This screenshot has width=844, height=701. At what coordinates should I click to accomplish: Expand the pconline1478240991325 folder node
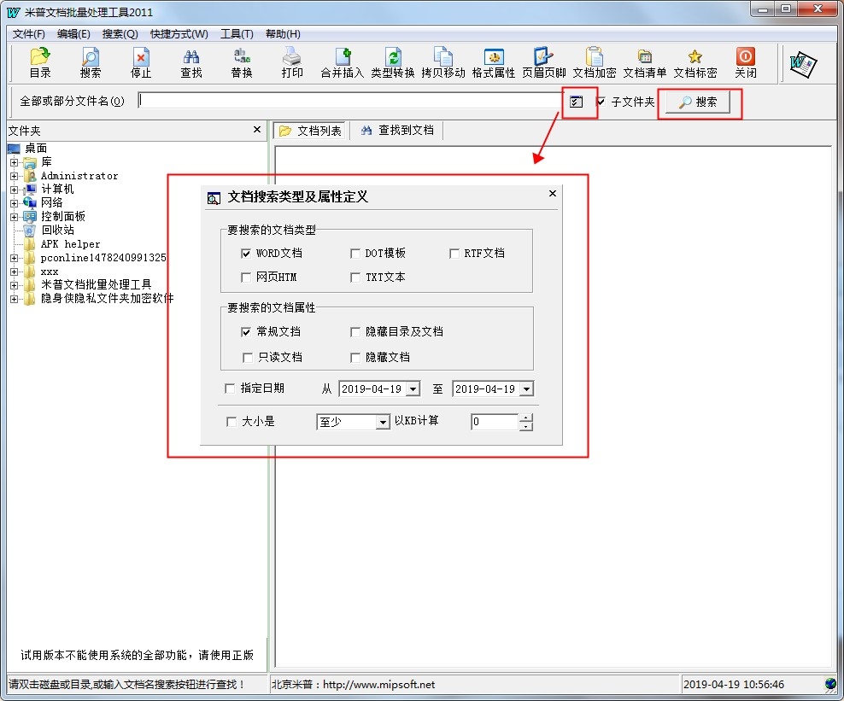click(x=14, y=258)
